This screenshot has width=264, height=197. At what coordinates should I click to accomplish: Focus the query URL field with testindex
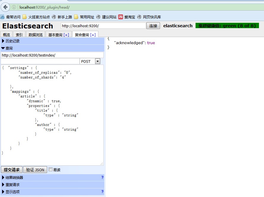pyautogui.click(x=52, y=55)
